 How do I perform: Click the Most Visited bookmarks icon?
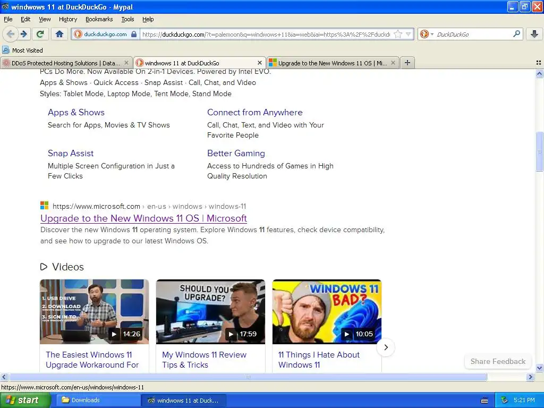[x=5, y=50]
